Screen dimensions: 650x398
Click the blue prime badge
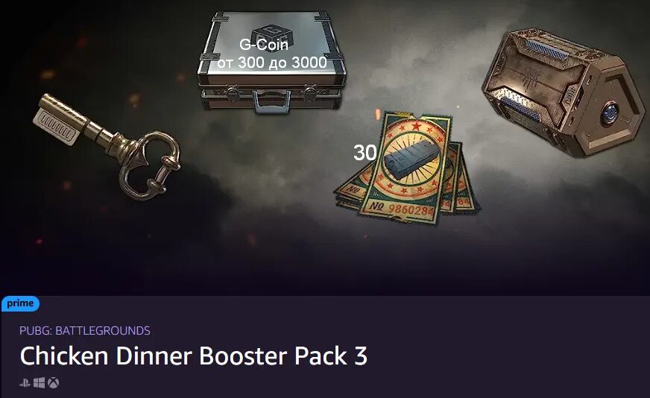click(x=20, y=303)
